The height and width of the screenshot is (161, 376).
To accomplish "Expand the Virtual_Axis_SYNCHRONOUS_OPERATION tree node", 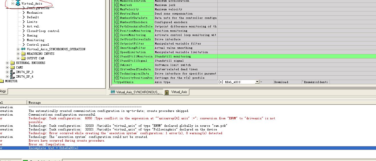I will tap(18, 49).
